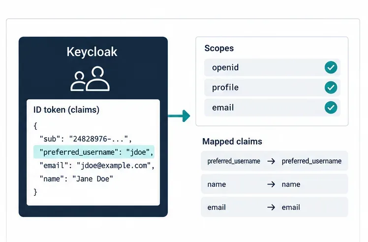Toggle the email scope checkmark

tap(331, 108)
